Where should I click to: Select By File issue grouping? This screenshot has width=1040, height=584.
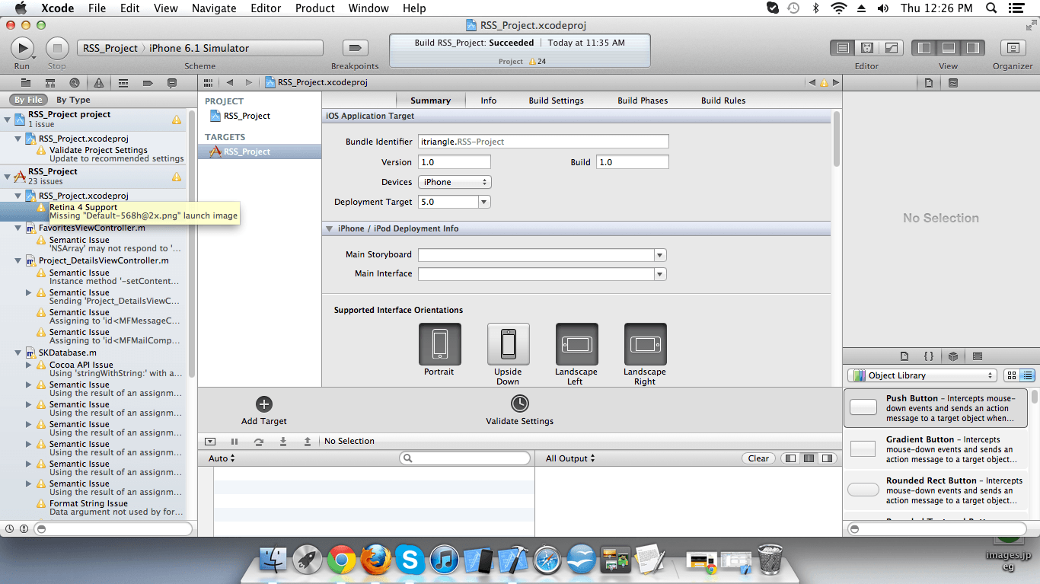click(x=29, y=100)
